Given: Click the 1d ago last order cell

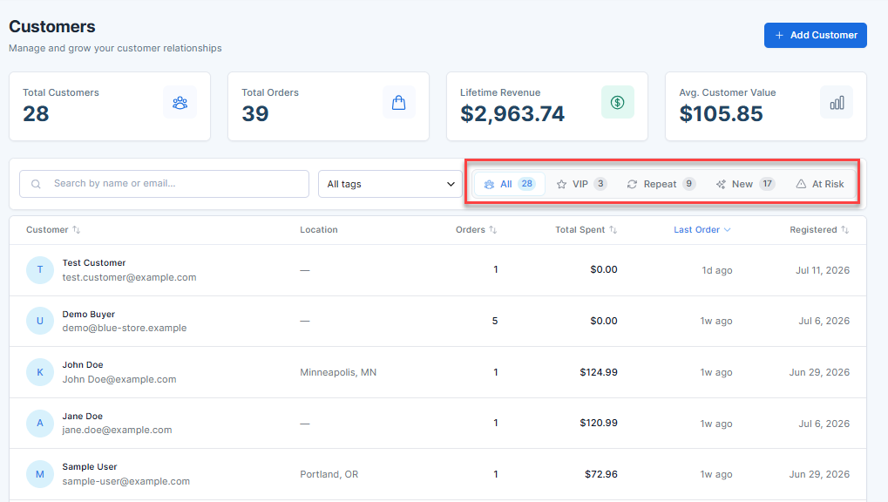Looking at the screenshot, I should coord(717,270).
